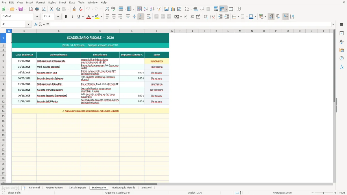The height and width of the screenshot is (195, 347).
Task: Save the document with the Save icon
Action: 21,9
